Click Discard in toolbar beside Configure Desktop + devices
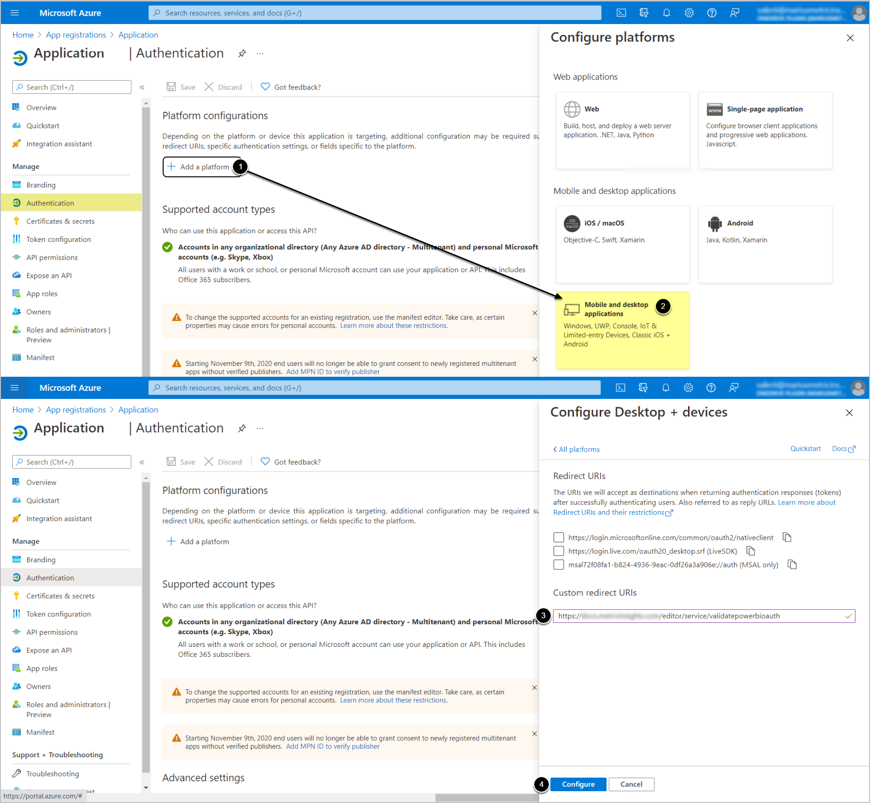Screen dimensions: 870x803 tap(223, 462)
